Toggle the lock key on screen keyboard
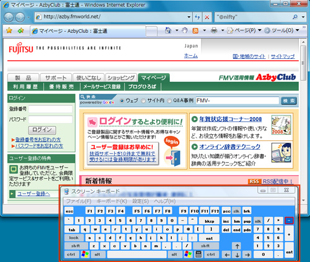The height and width of the screenshot is (262, 310). click(74, 238)
